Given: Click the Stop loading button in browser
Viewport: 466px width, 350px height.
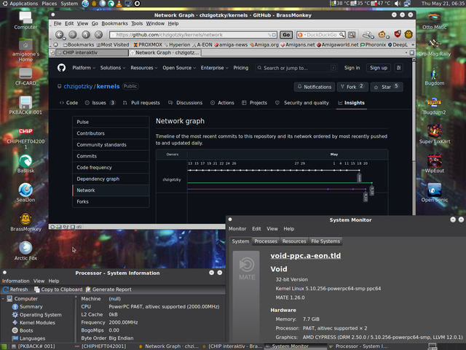Looking at the screenshot, I should pos(99,35).
